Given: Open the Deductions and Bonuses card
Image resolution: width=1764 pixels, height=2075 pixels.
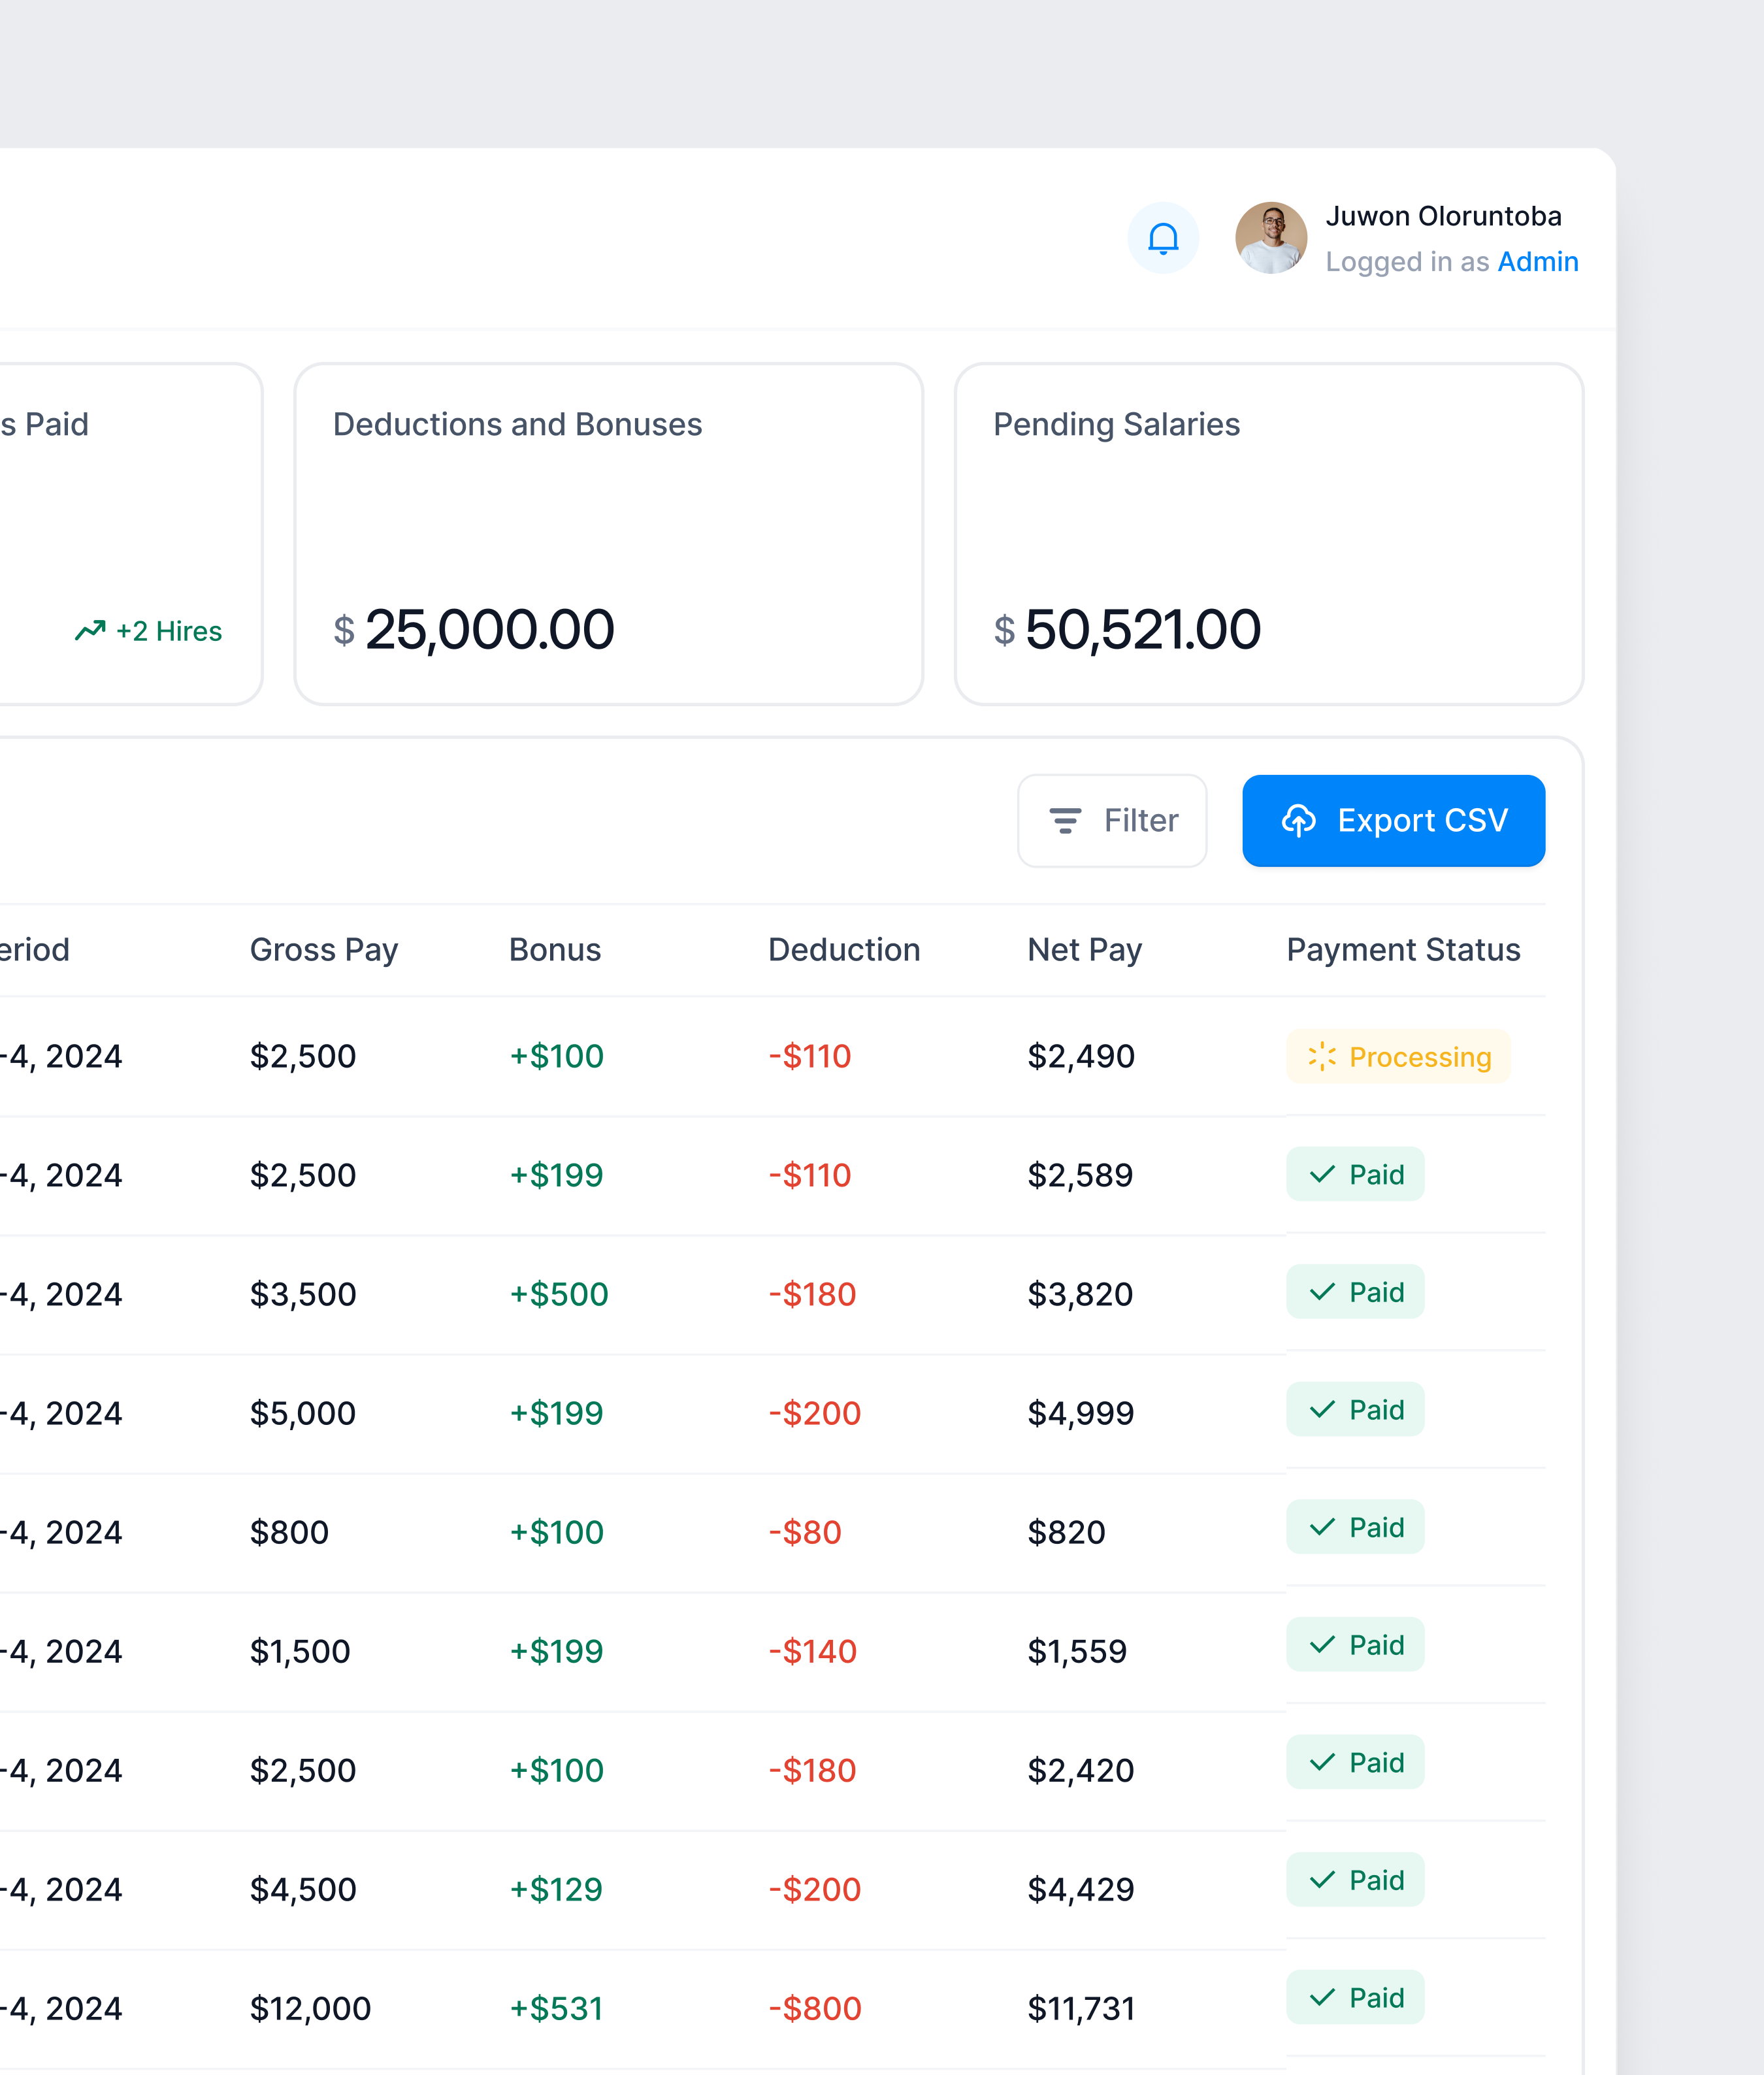Looking at the screenshot, I should click(608, 534).
